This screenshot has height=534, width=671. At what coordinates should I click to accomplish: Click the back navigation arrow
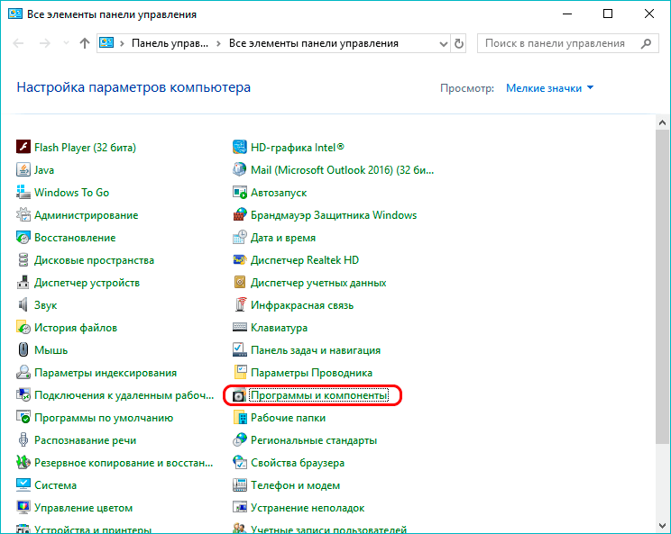[18, 43]
